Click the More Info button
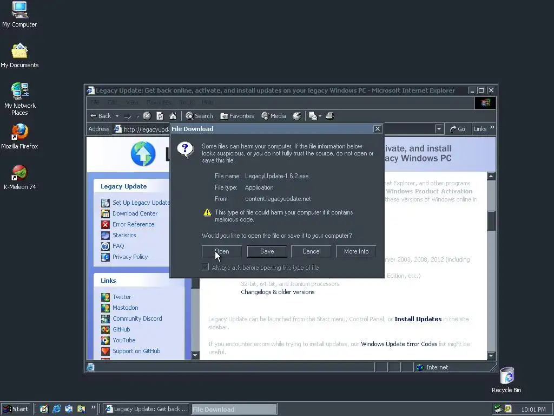 click(356, 251)
